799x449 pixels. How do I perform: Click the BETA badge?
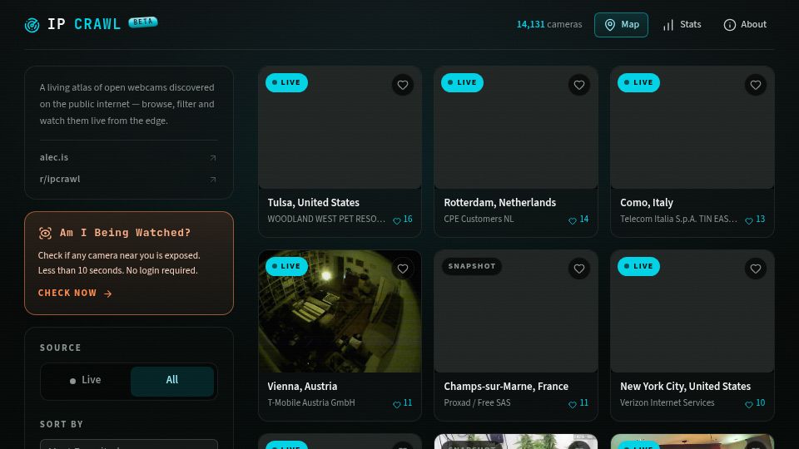(142, 22)
